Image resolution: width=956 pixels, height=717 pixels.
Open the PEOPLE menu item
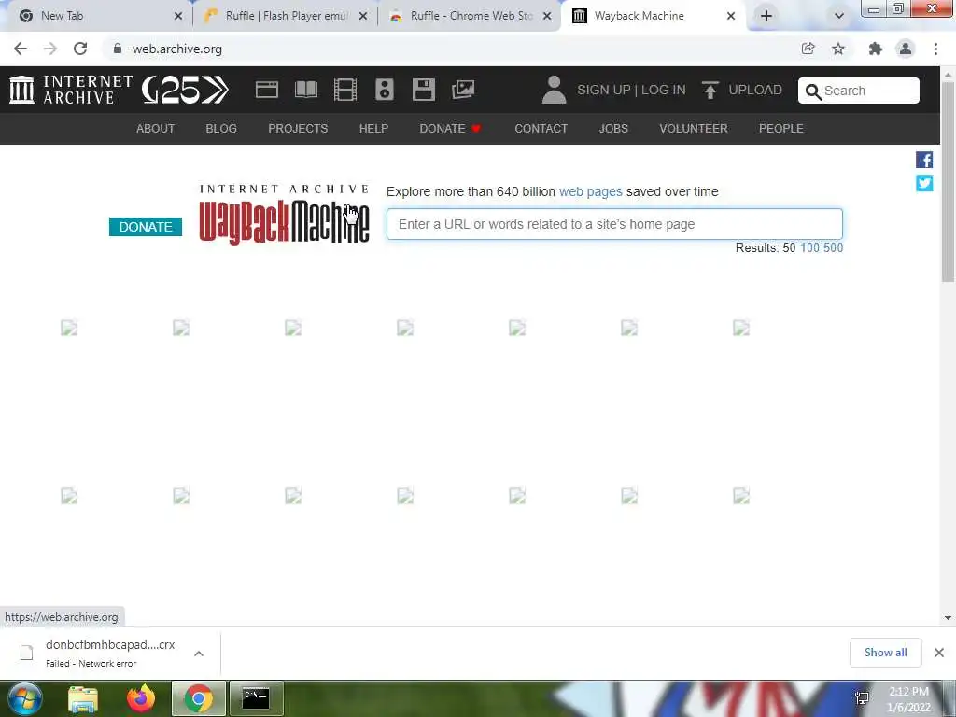[x=781, y=129]
